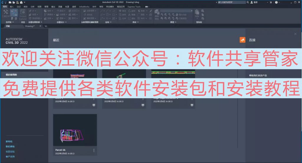This screenshot has height=163, width=302.
Task: Open the help menu dropdown arrow
Action: [279, 2]
